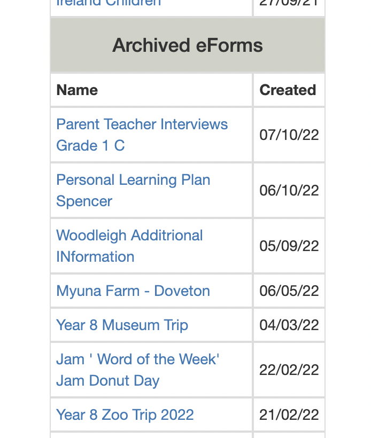The image size is (371, 438).
Task: Click the Name column header
Action: (77, 90)
